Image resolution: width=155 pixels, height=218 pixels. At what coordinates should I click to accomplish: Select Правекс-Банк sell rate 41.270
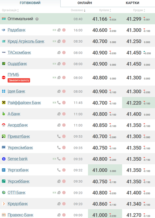click(x=134, y=215)
